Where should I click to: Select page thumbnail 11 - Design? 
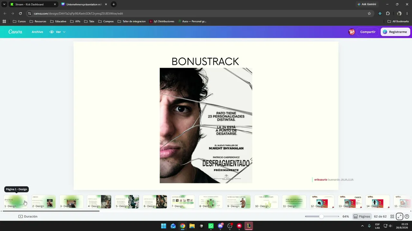tap(294, 202)
